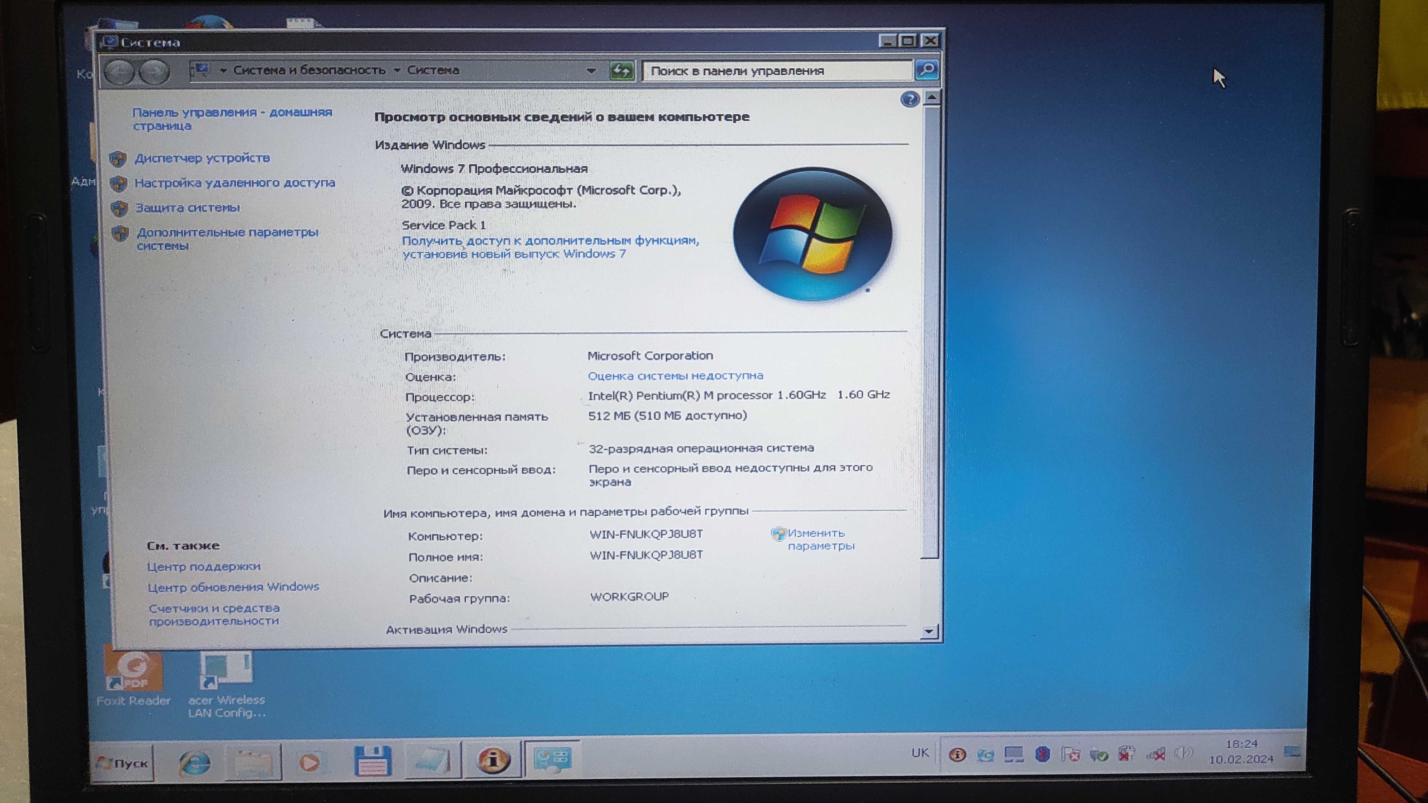Click the Forward navigation arrow button

pos(154,73)
